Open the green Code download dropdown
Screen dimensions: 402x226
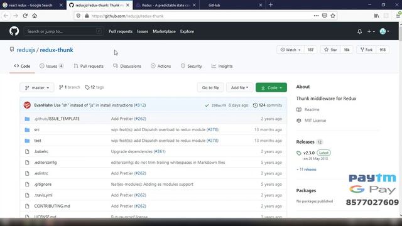(x=271, y=88)
